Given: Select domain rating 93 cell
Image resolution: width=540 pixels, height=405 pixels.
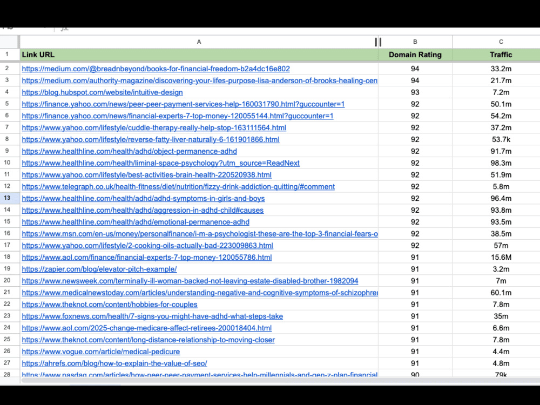Looking at the screenshot, I should [415, 92].
